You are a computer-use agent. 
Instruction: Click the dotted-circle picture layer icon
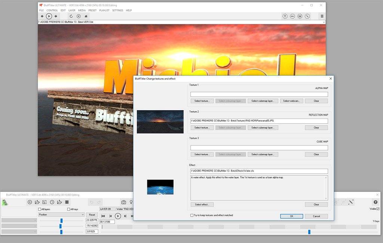[x=300, y=16]
